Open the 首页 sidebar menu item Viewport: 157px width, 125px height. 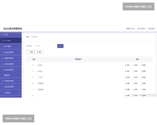point(6,34)
